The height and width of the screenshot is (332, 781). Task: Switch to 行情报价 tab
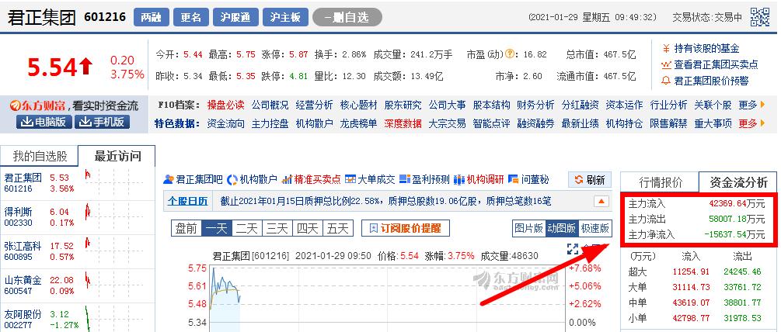pos(660,182)
